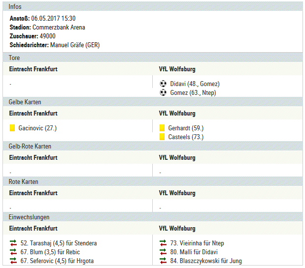Viewport: 305px width, 268px height.
Task: Click the yellow card icon next to Gerhardt
Action: pyautogui.click(x=162, y=128)
